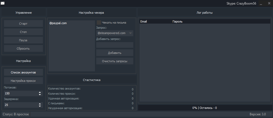The image size is (273, 118).
Task: Click the Стастистика section header
Action: [x=91, y=80]
